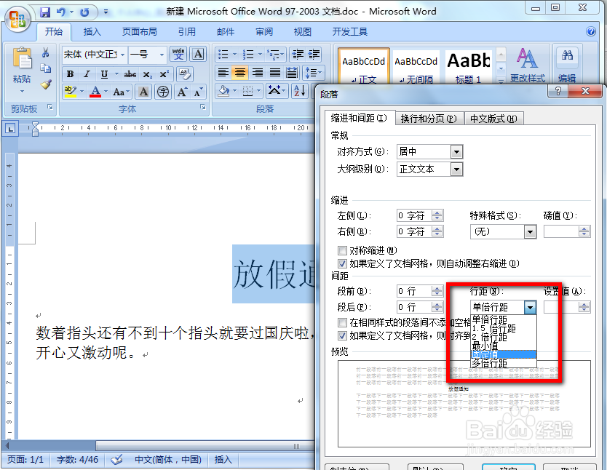Uncheck auto adjust right indent checkbox
Image resolution: width=607 pixels, height=470 pixels.
point(342,264)
